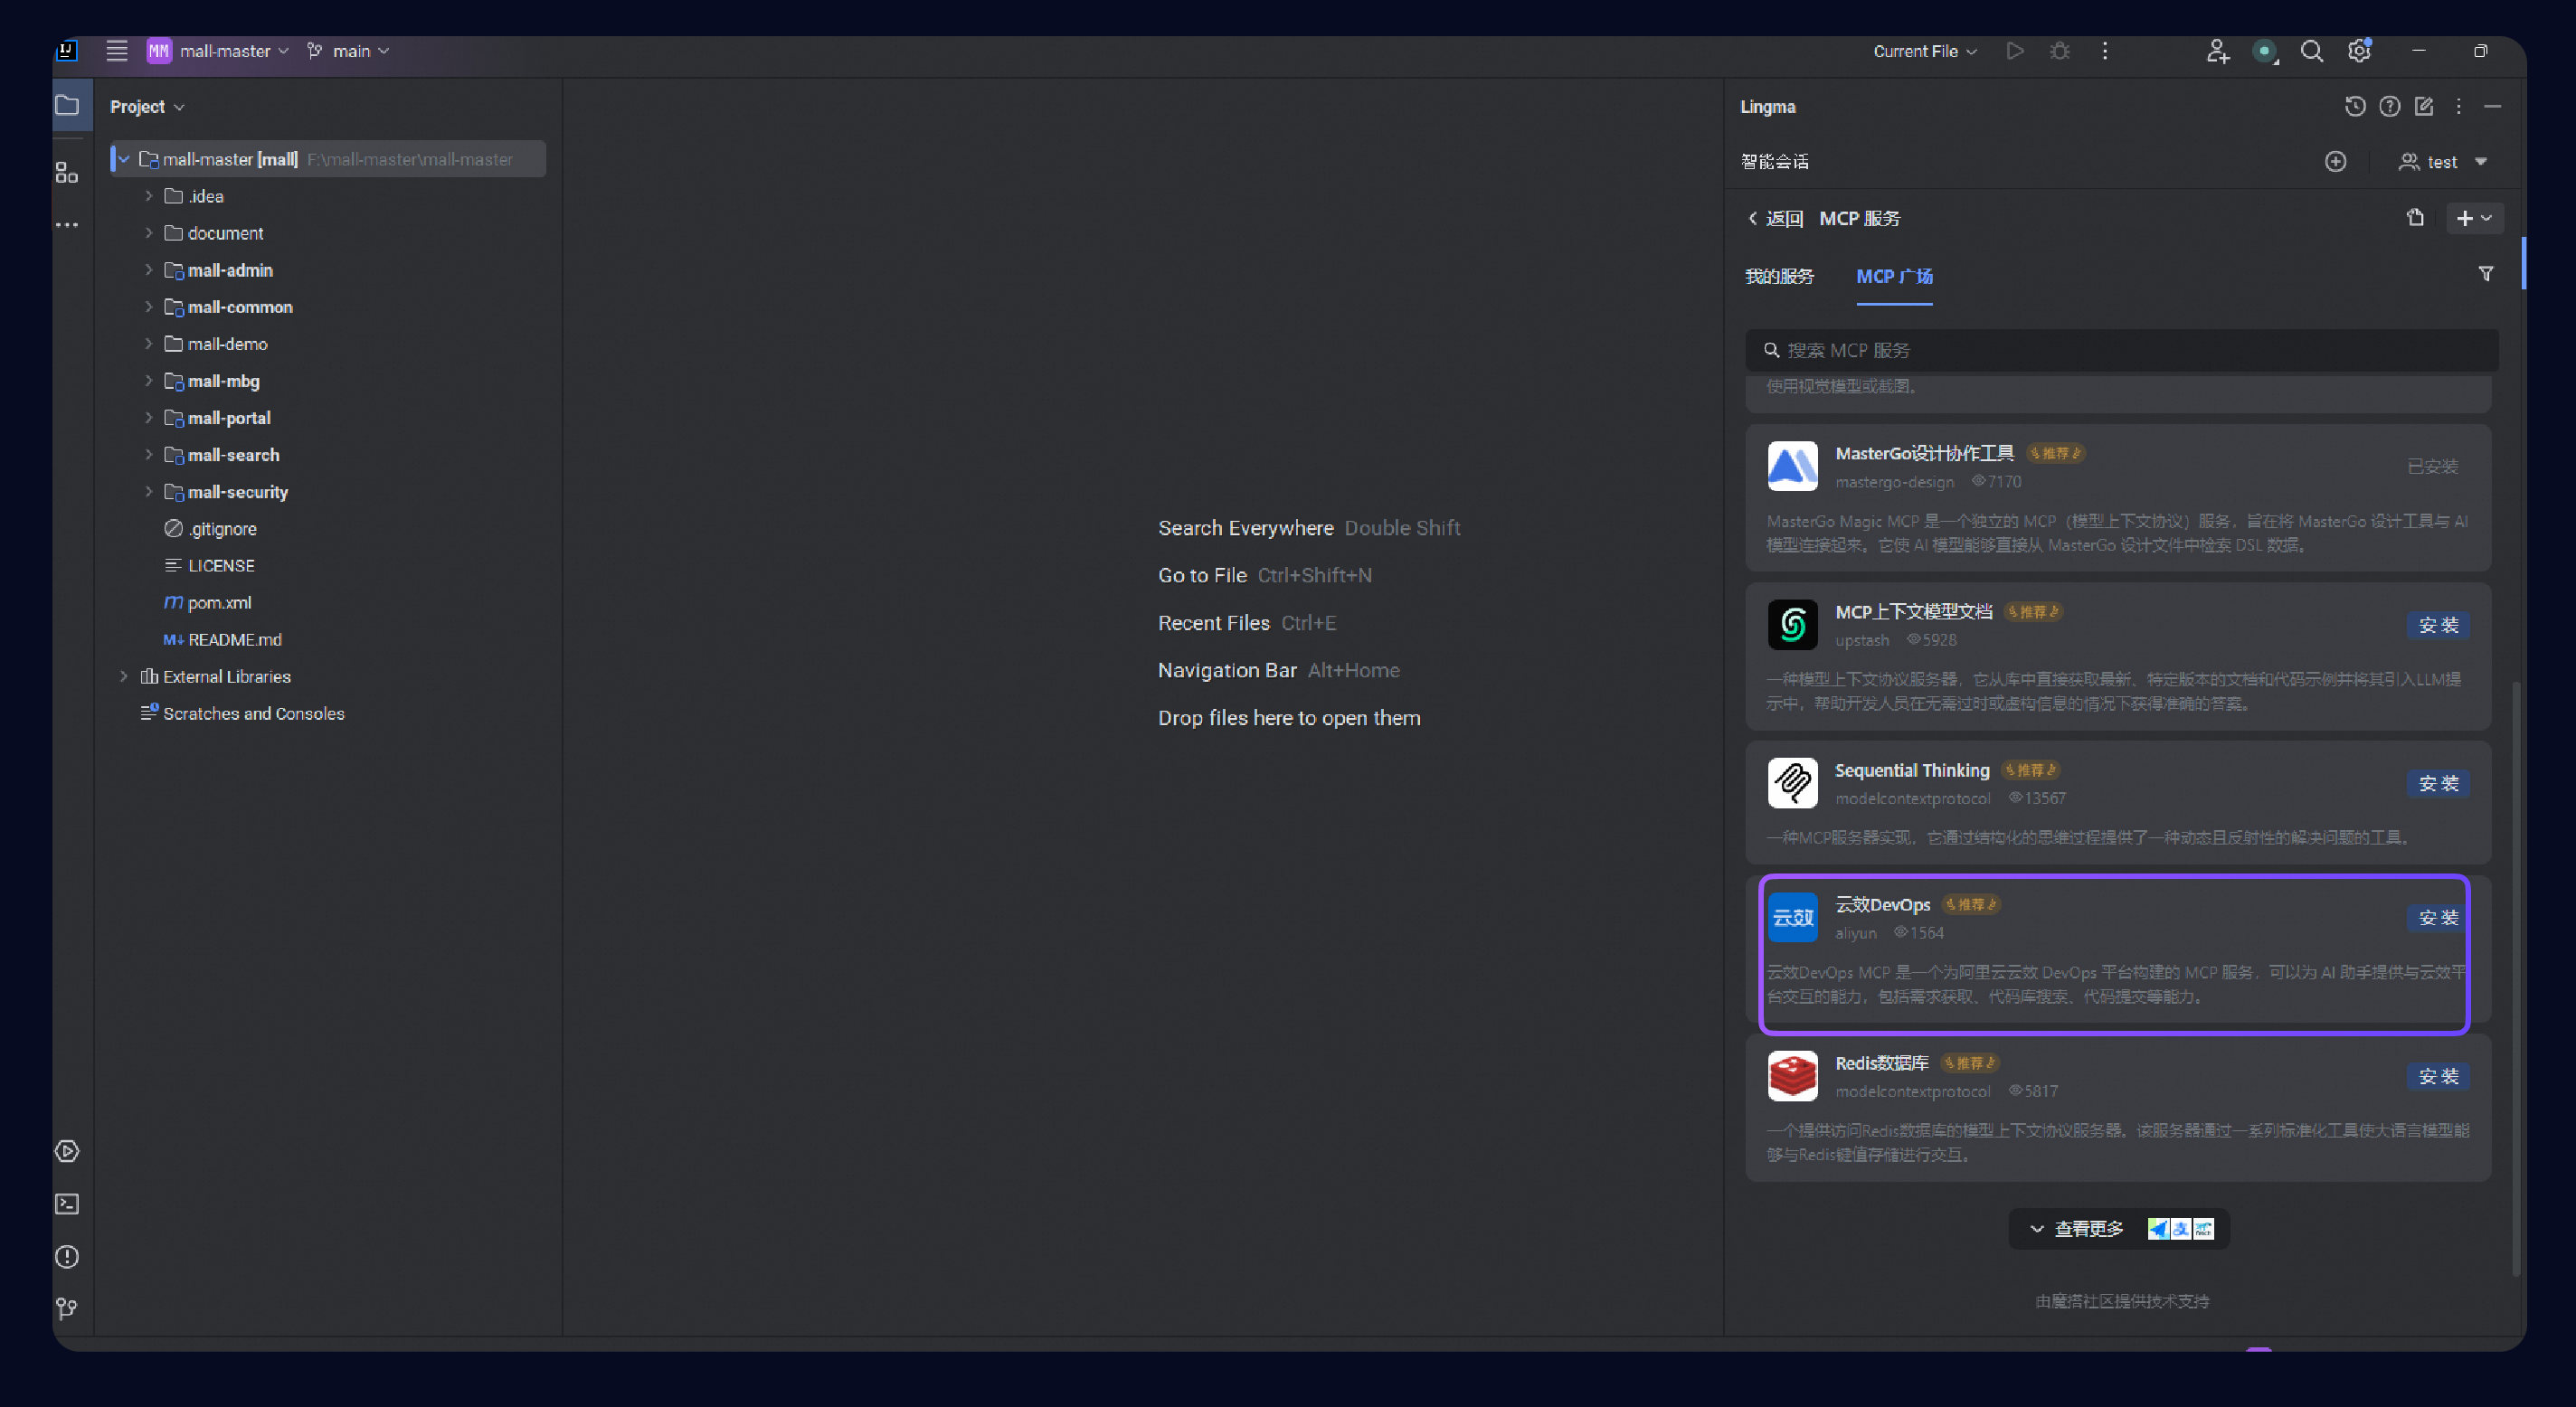Switch to MCP 广场 tab
The width and height of the screenshot is (2576, 1407).
[x=1894, y=276]
